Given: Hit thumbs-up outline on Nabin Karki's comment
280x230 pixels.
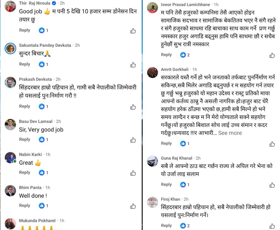Looking at the screenshot, I should point(133,173).
